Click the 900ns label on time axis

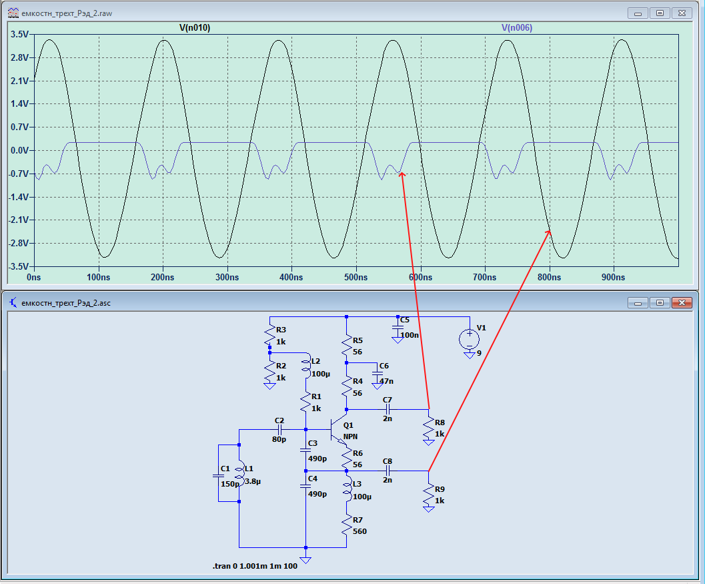613,277
